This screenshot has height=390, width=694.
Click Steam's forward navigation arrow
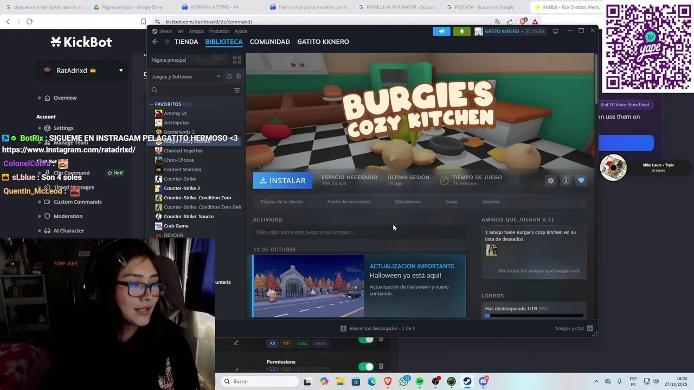[x=166, y=42]
